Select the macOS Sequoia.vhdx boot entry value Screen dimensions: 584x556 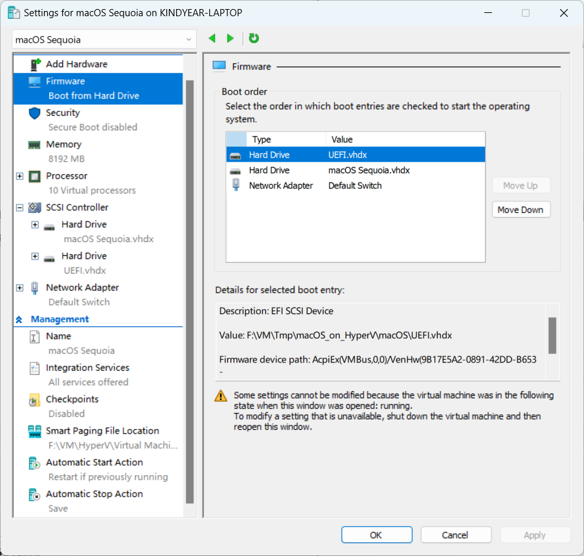point(369,170)
